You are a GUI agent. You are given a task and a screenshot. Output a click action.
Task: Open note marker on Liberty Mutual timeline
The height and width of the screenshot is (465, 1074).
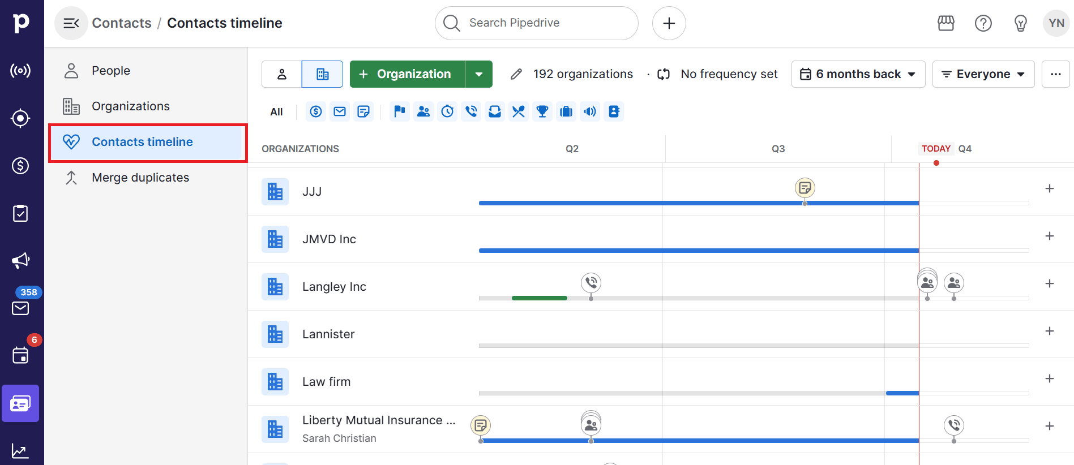[x=481, y=425]
